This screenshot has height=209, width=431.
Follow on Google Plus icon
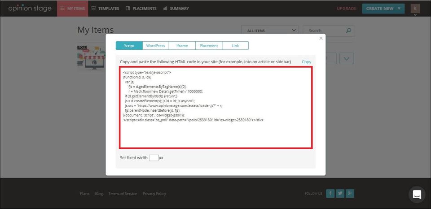click(350, 194)
